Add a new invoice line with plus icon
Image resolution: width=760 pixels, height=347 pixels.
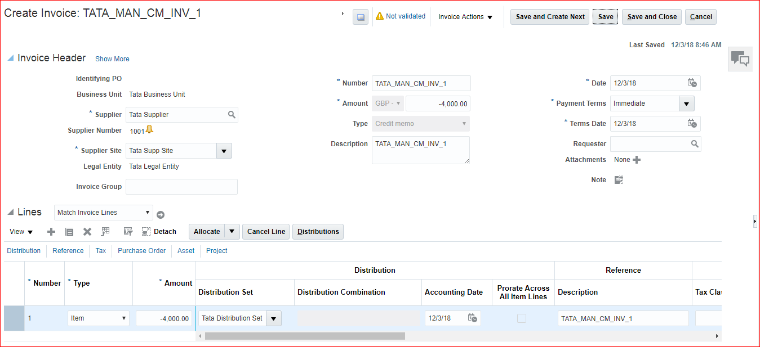coord(51,232)
